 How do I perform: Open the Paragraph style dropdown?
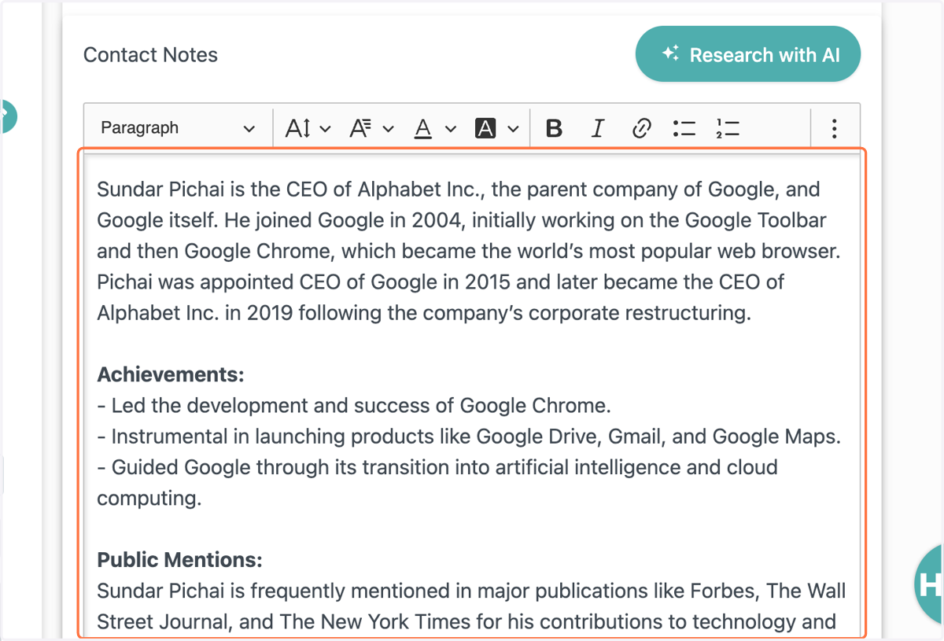point(179,127)
